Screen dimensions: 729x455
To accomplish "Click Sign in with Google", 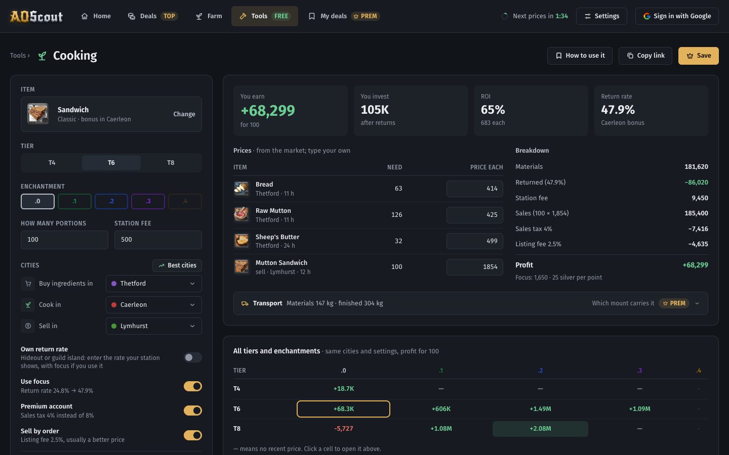I will pos(677,16).
